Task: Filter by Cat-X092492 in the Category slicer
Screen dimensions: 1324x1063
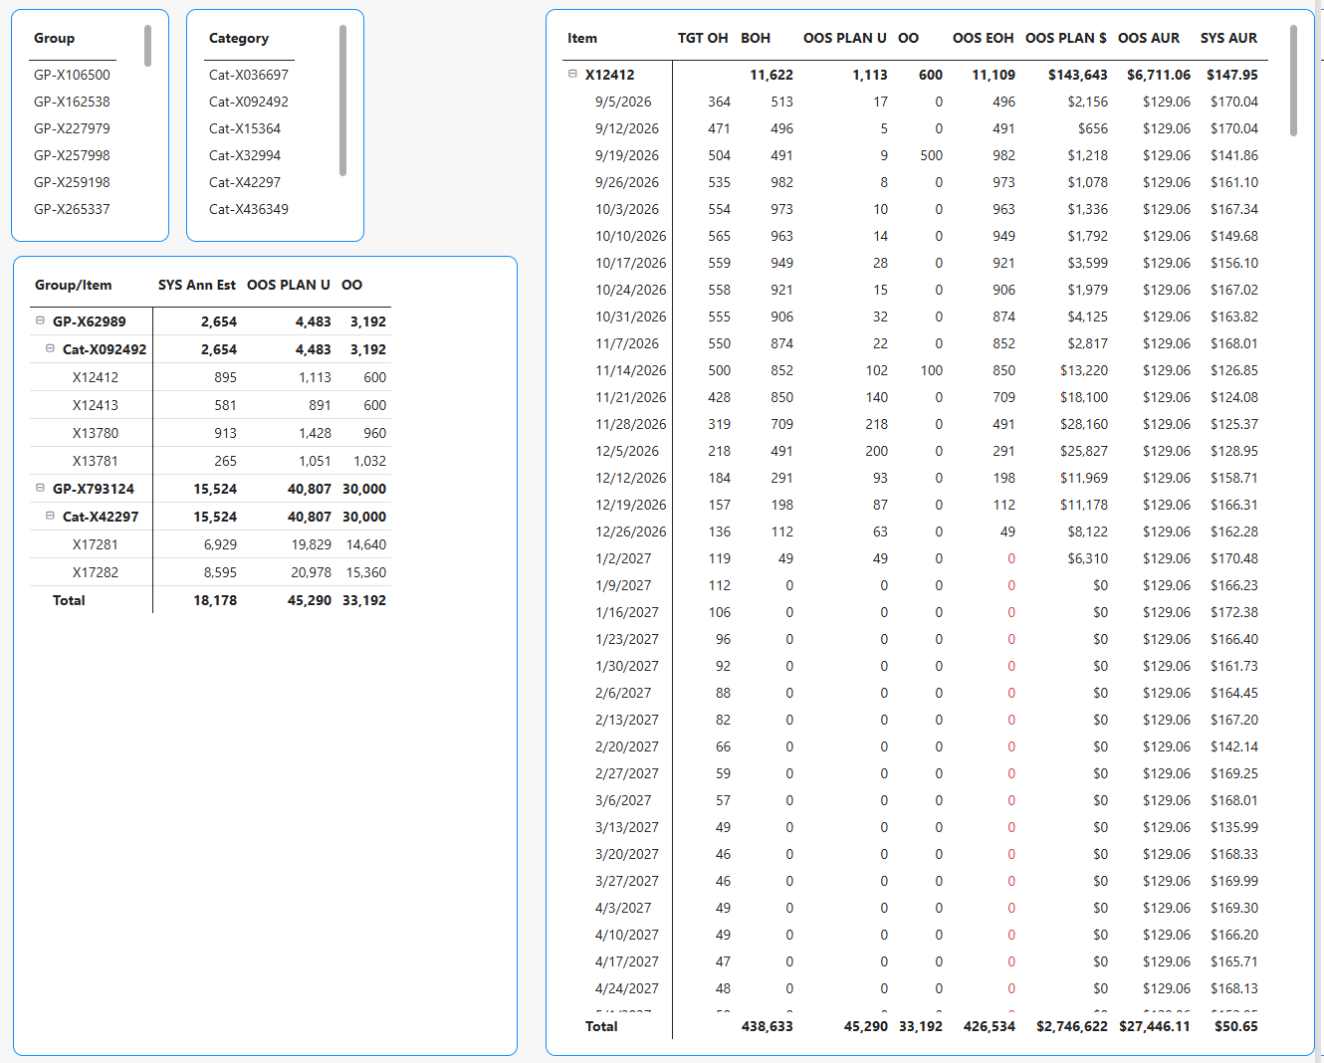Action: (x=249, y=102)
